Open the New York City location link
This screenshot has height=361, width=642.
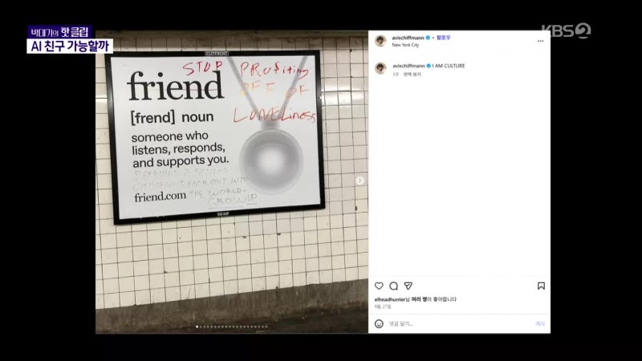405,45
